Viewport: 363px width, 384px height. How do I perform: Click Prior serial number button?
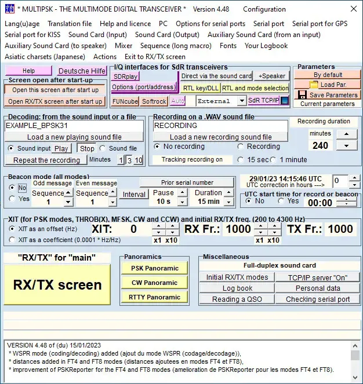187,182
